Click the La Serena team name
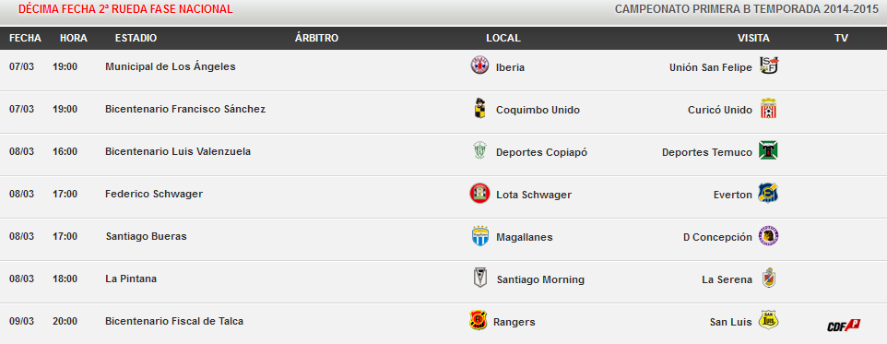Screen dimensions: 887x344 point(727,279)
